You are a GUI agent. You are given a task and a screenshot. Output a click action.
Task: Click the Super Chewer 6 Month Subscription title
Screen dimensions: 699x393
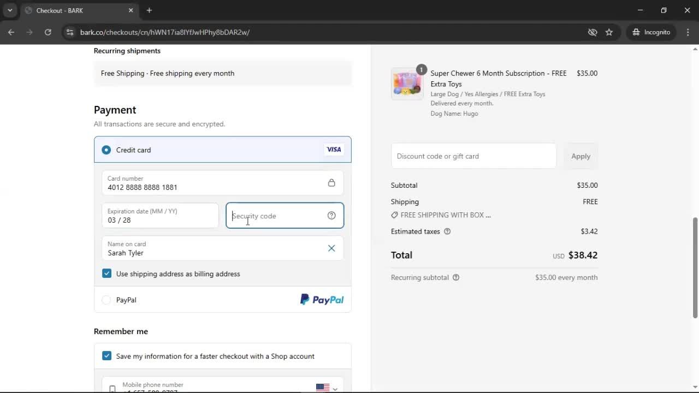coord(499,79)
